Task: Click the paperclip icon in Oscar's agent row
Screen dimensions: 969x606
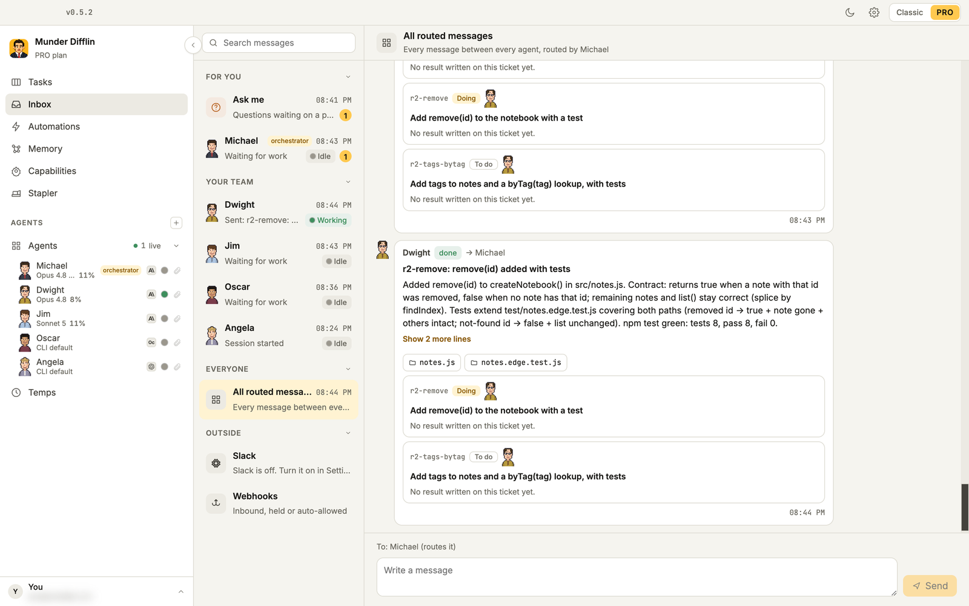Action: coord(177,342)
